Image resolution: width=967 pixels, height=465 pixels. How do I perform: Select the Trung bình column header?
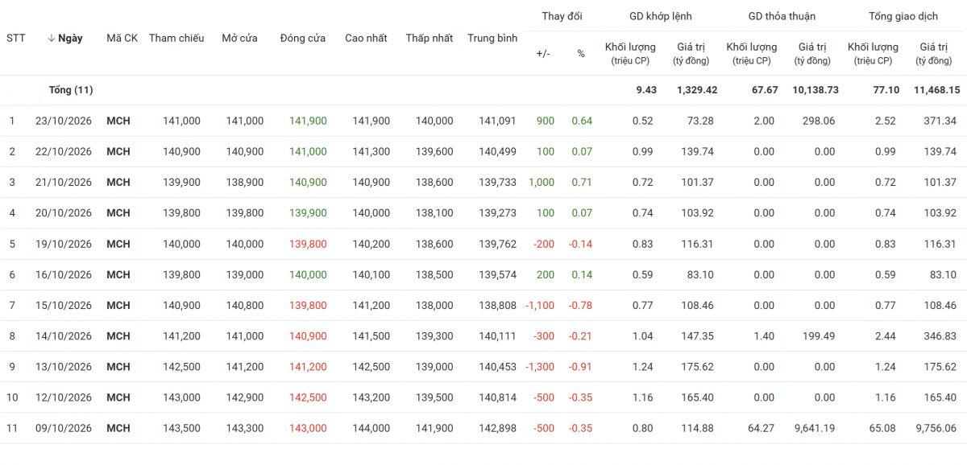pyautogui.click(x=492, y=38)
